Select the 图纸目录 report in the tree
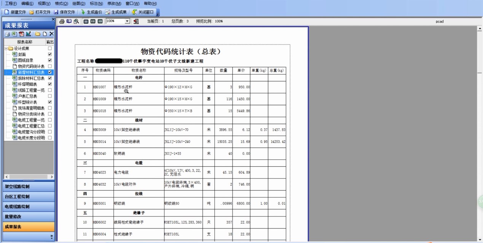The height and width of the screenshot is (243, 483). (x=26, y=60)
